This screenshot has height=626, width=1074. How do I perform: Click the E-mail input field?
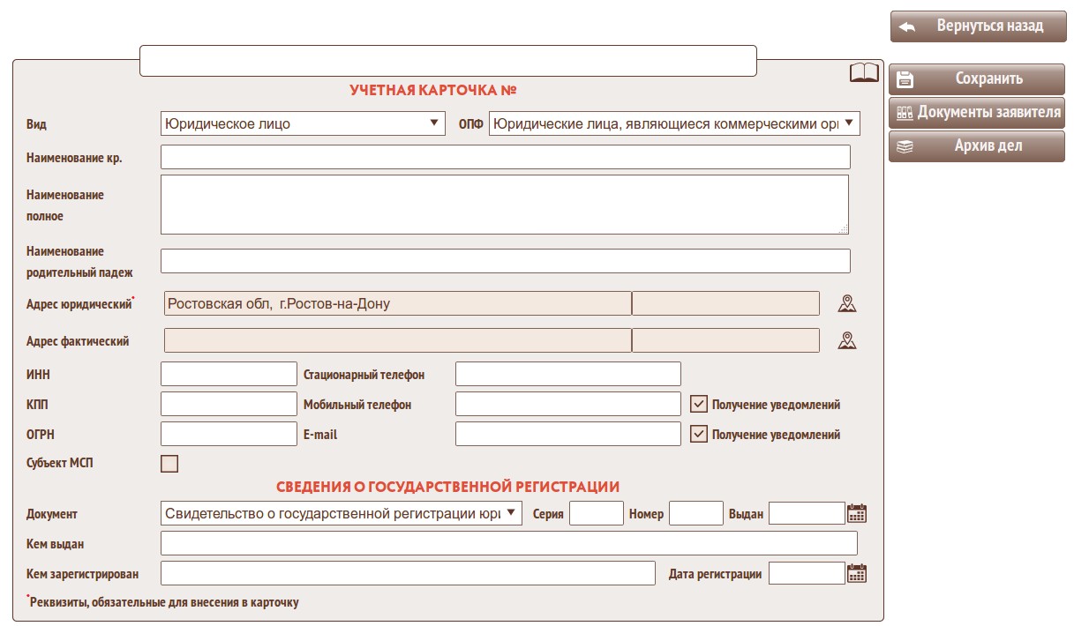[x=568, y=434]
